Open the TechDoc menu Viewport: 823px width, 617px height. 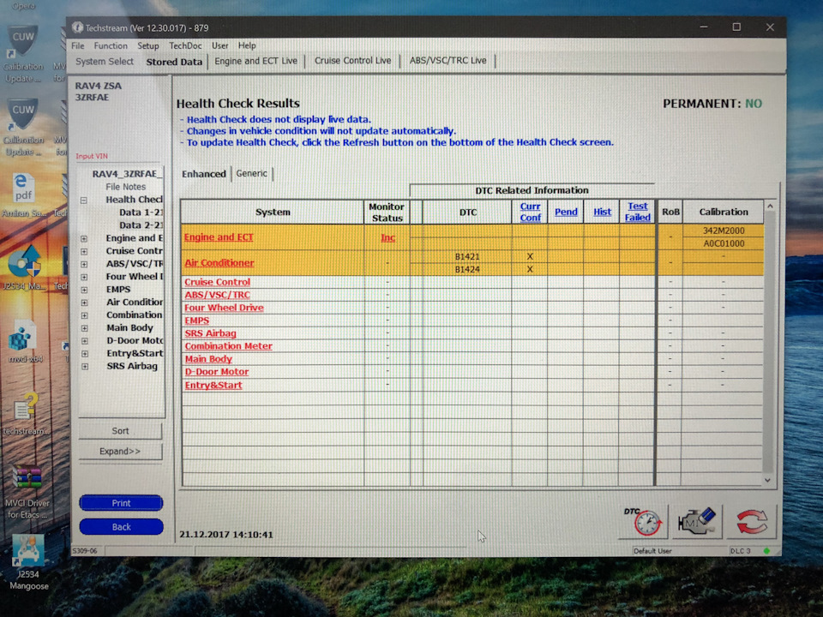[x=185, y=45]
